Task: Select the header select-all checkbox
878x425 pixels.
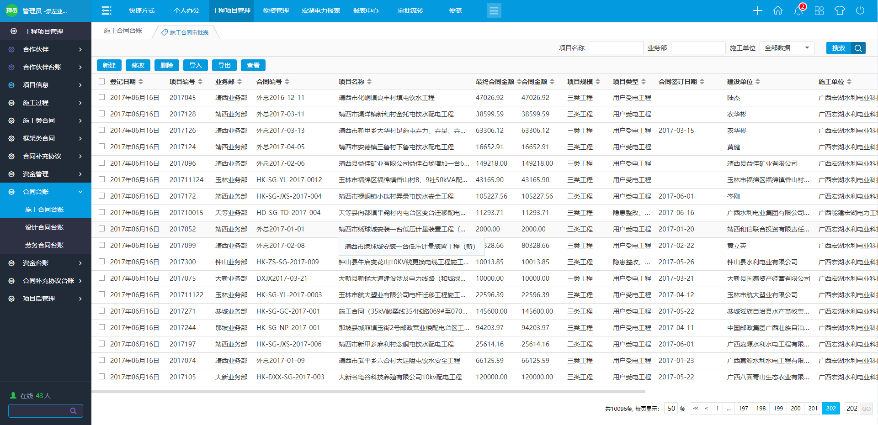Action: point(102,82)
